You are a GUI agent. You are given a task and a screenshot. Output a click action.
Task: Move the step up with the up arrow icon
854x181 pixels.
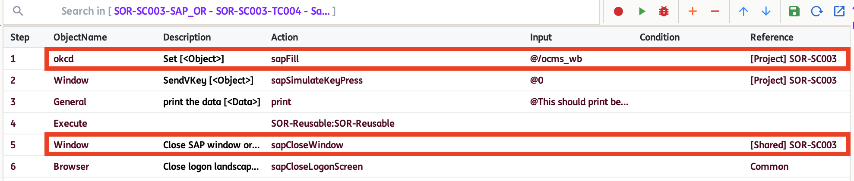tap(743, 11)
